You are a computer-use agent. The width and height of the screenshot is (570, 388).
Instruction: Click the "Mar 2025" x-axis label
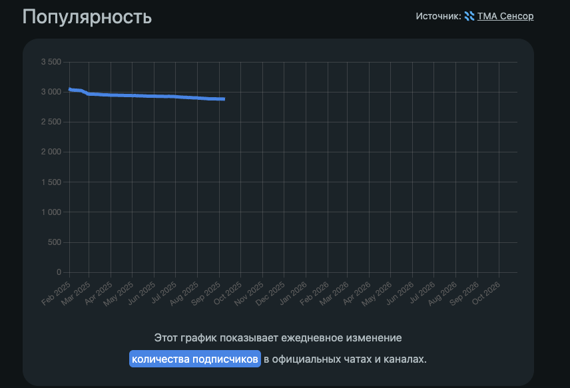point(76,293)
